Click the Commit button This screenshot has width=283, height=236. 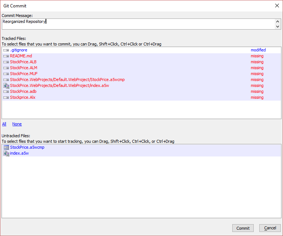pyautogui.click(x=243, y=228)
